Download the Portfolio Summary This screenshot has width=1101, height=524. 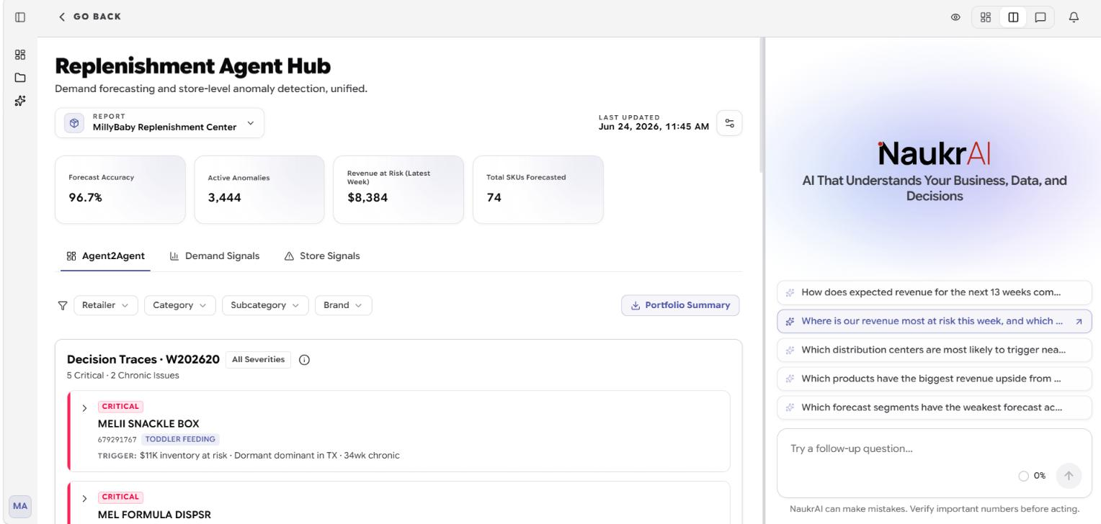680,305
